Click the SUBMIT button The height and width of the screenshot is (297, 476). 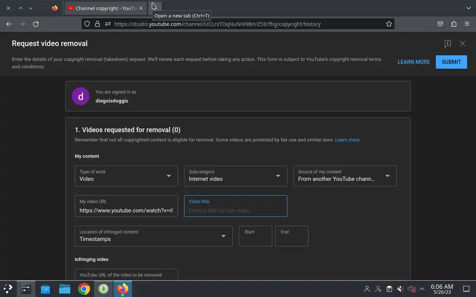451,62
